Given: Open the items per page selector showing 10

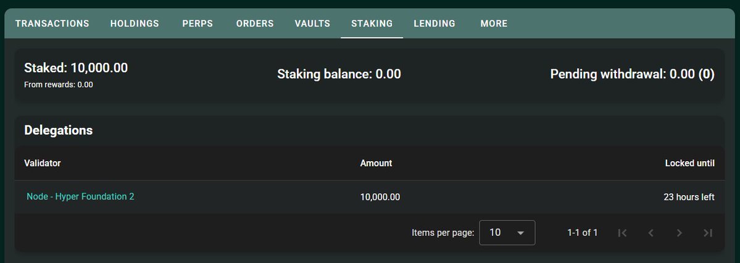Looking at the screenshot, I should pyautogui.click(x=507, y=233).
